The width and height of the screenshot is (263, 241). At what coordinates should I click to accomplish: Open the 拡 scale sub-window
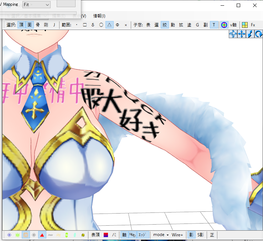[181, 25]
